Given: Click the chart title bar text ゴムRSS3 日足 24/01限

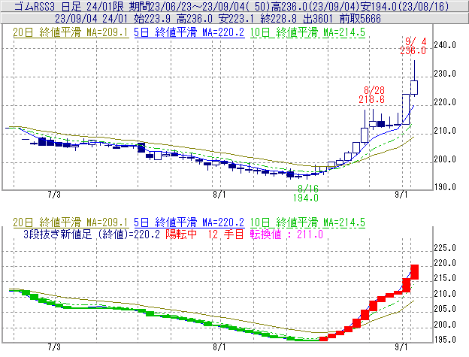Looking at the screenshot, I should pyautogui.click(x=68, y=6).
